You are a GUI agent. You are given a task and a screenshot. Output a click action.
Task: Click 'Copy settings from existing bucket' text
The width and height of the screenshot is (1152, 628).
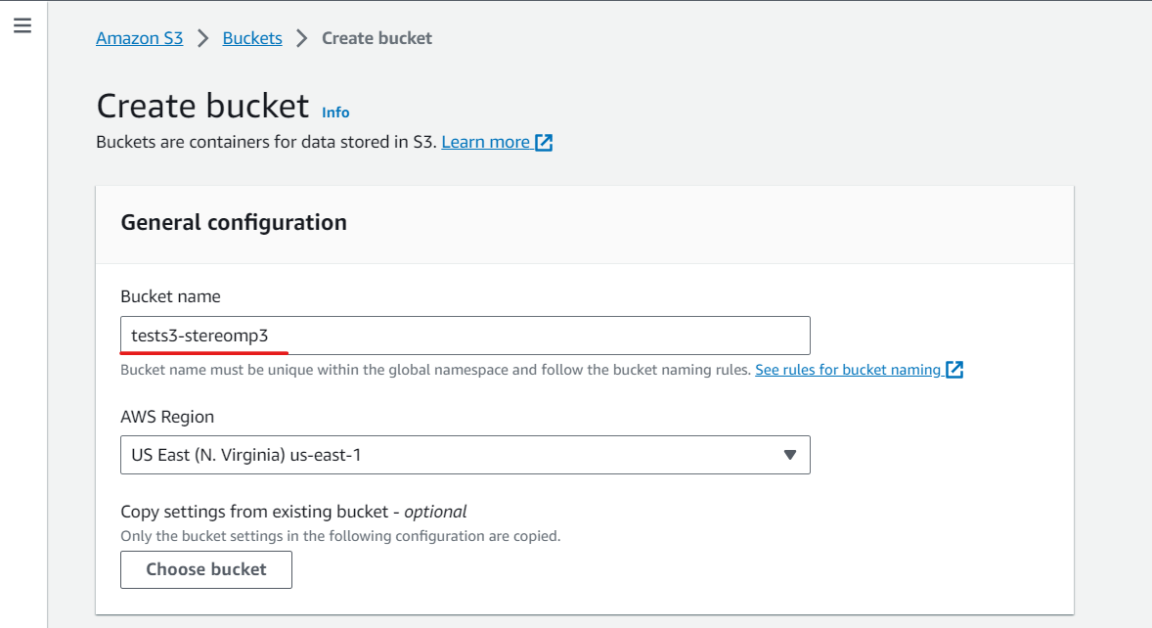click(254, 512)
